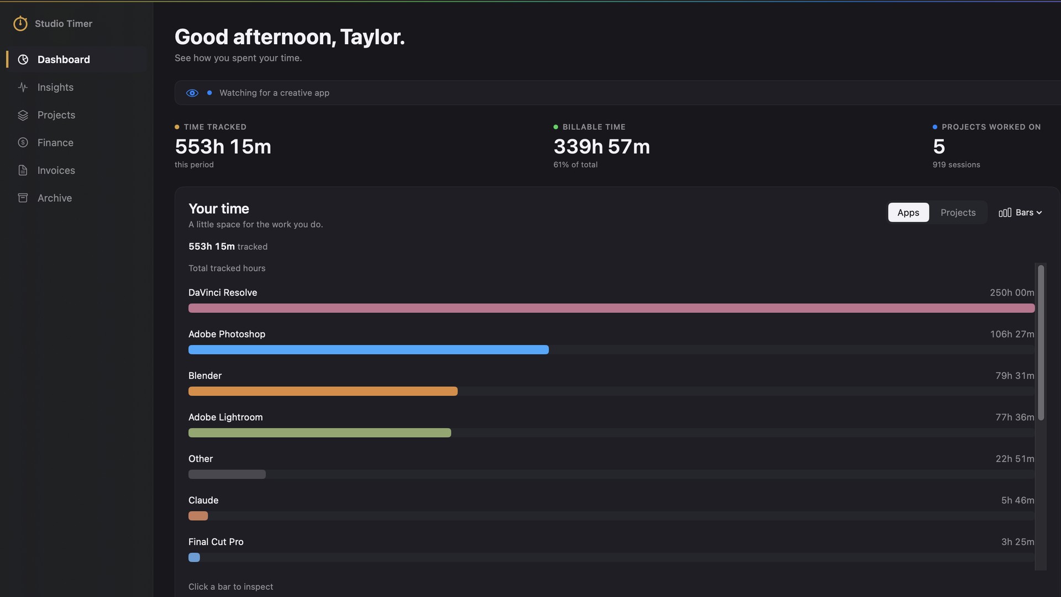Switch to the Projects tab in Your time
This screenshot has height=597, width=1061.
(958, 213)
